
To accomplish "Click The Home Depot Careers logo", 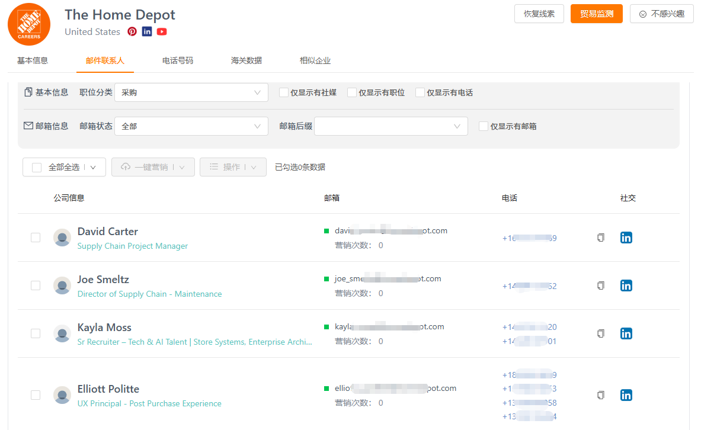I will (29, 24).
